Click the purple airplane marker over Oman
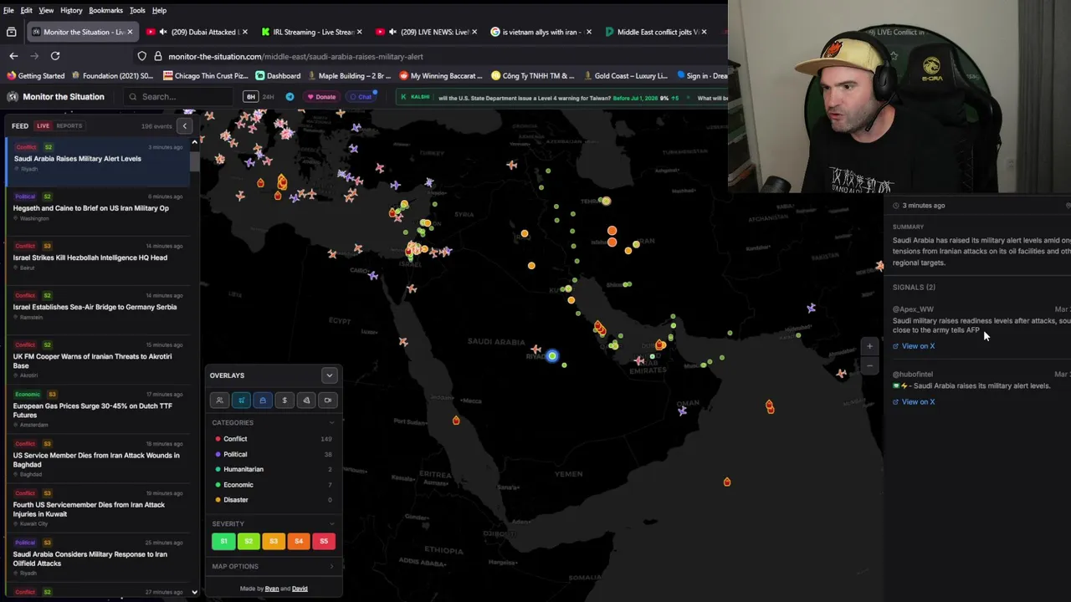This screenshot has height=602, width=1071. pyautogui.click(x=683, y=411)
